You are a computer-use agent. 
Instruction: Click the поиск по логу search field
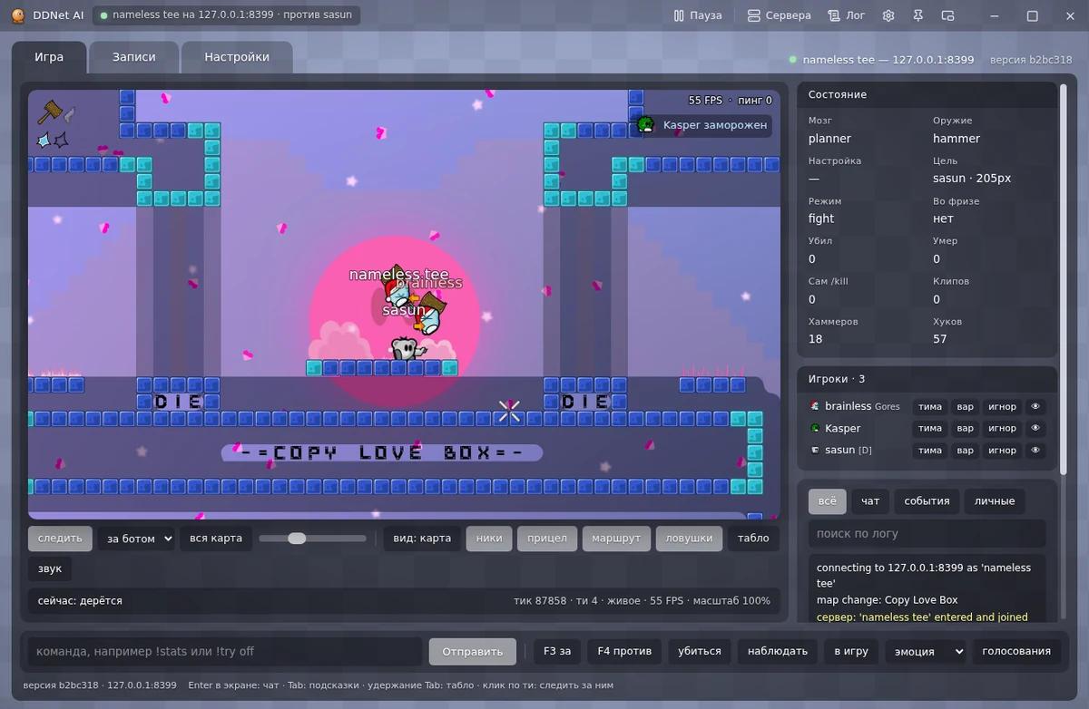[x=927, y=534]
